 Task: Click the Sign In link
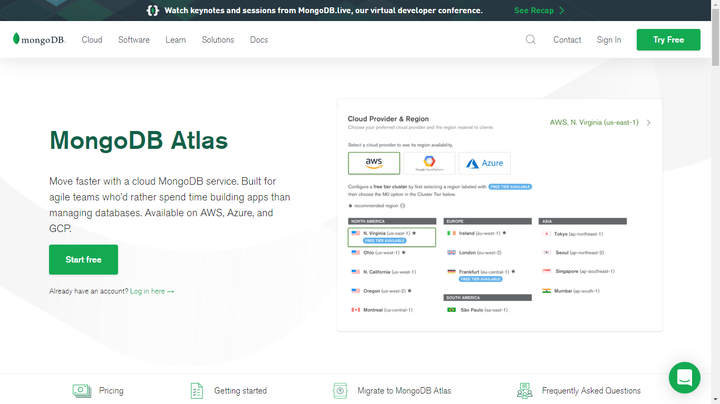point(609,39)
